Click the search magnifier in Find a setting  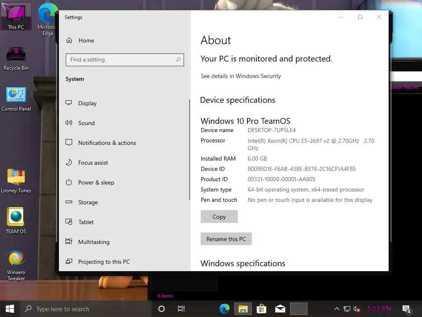click(x=178, y=59)
